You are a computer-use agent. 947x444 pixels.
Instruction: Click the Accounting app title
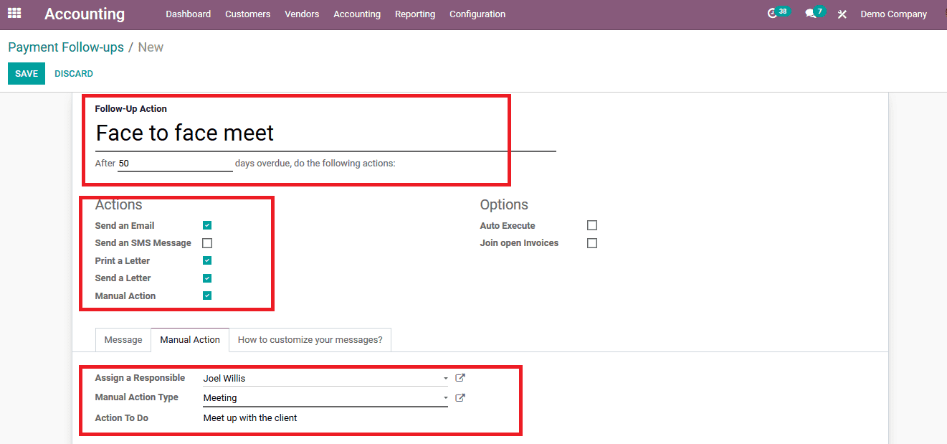[85, 14]
